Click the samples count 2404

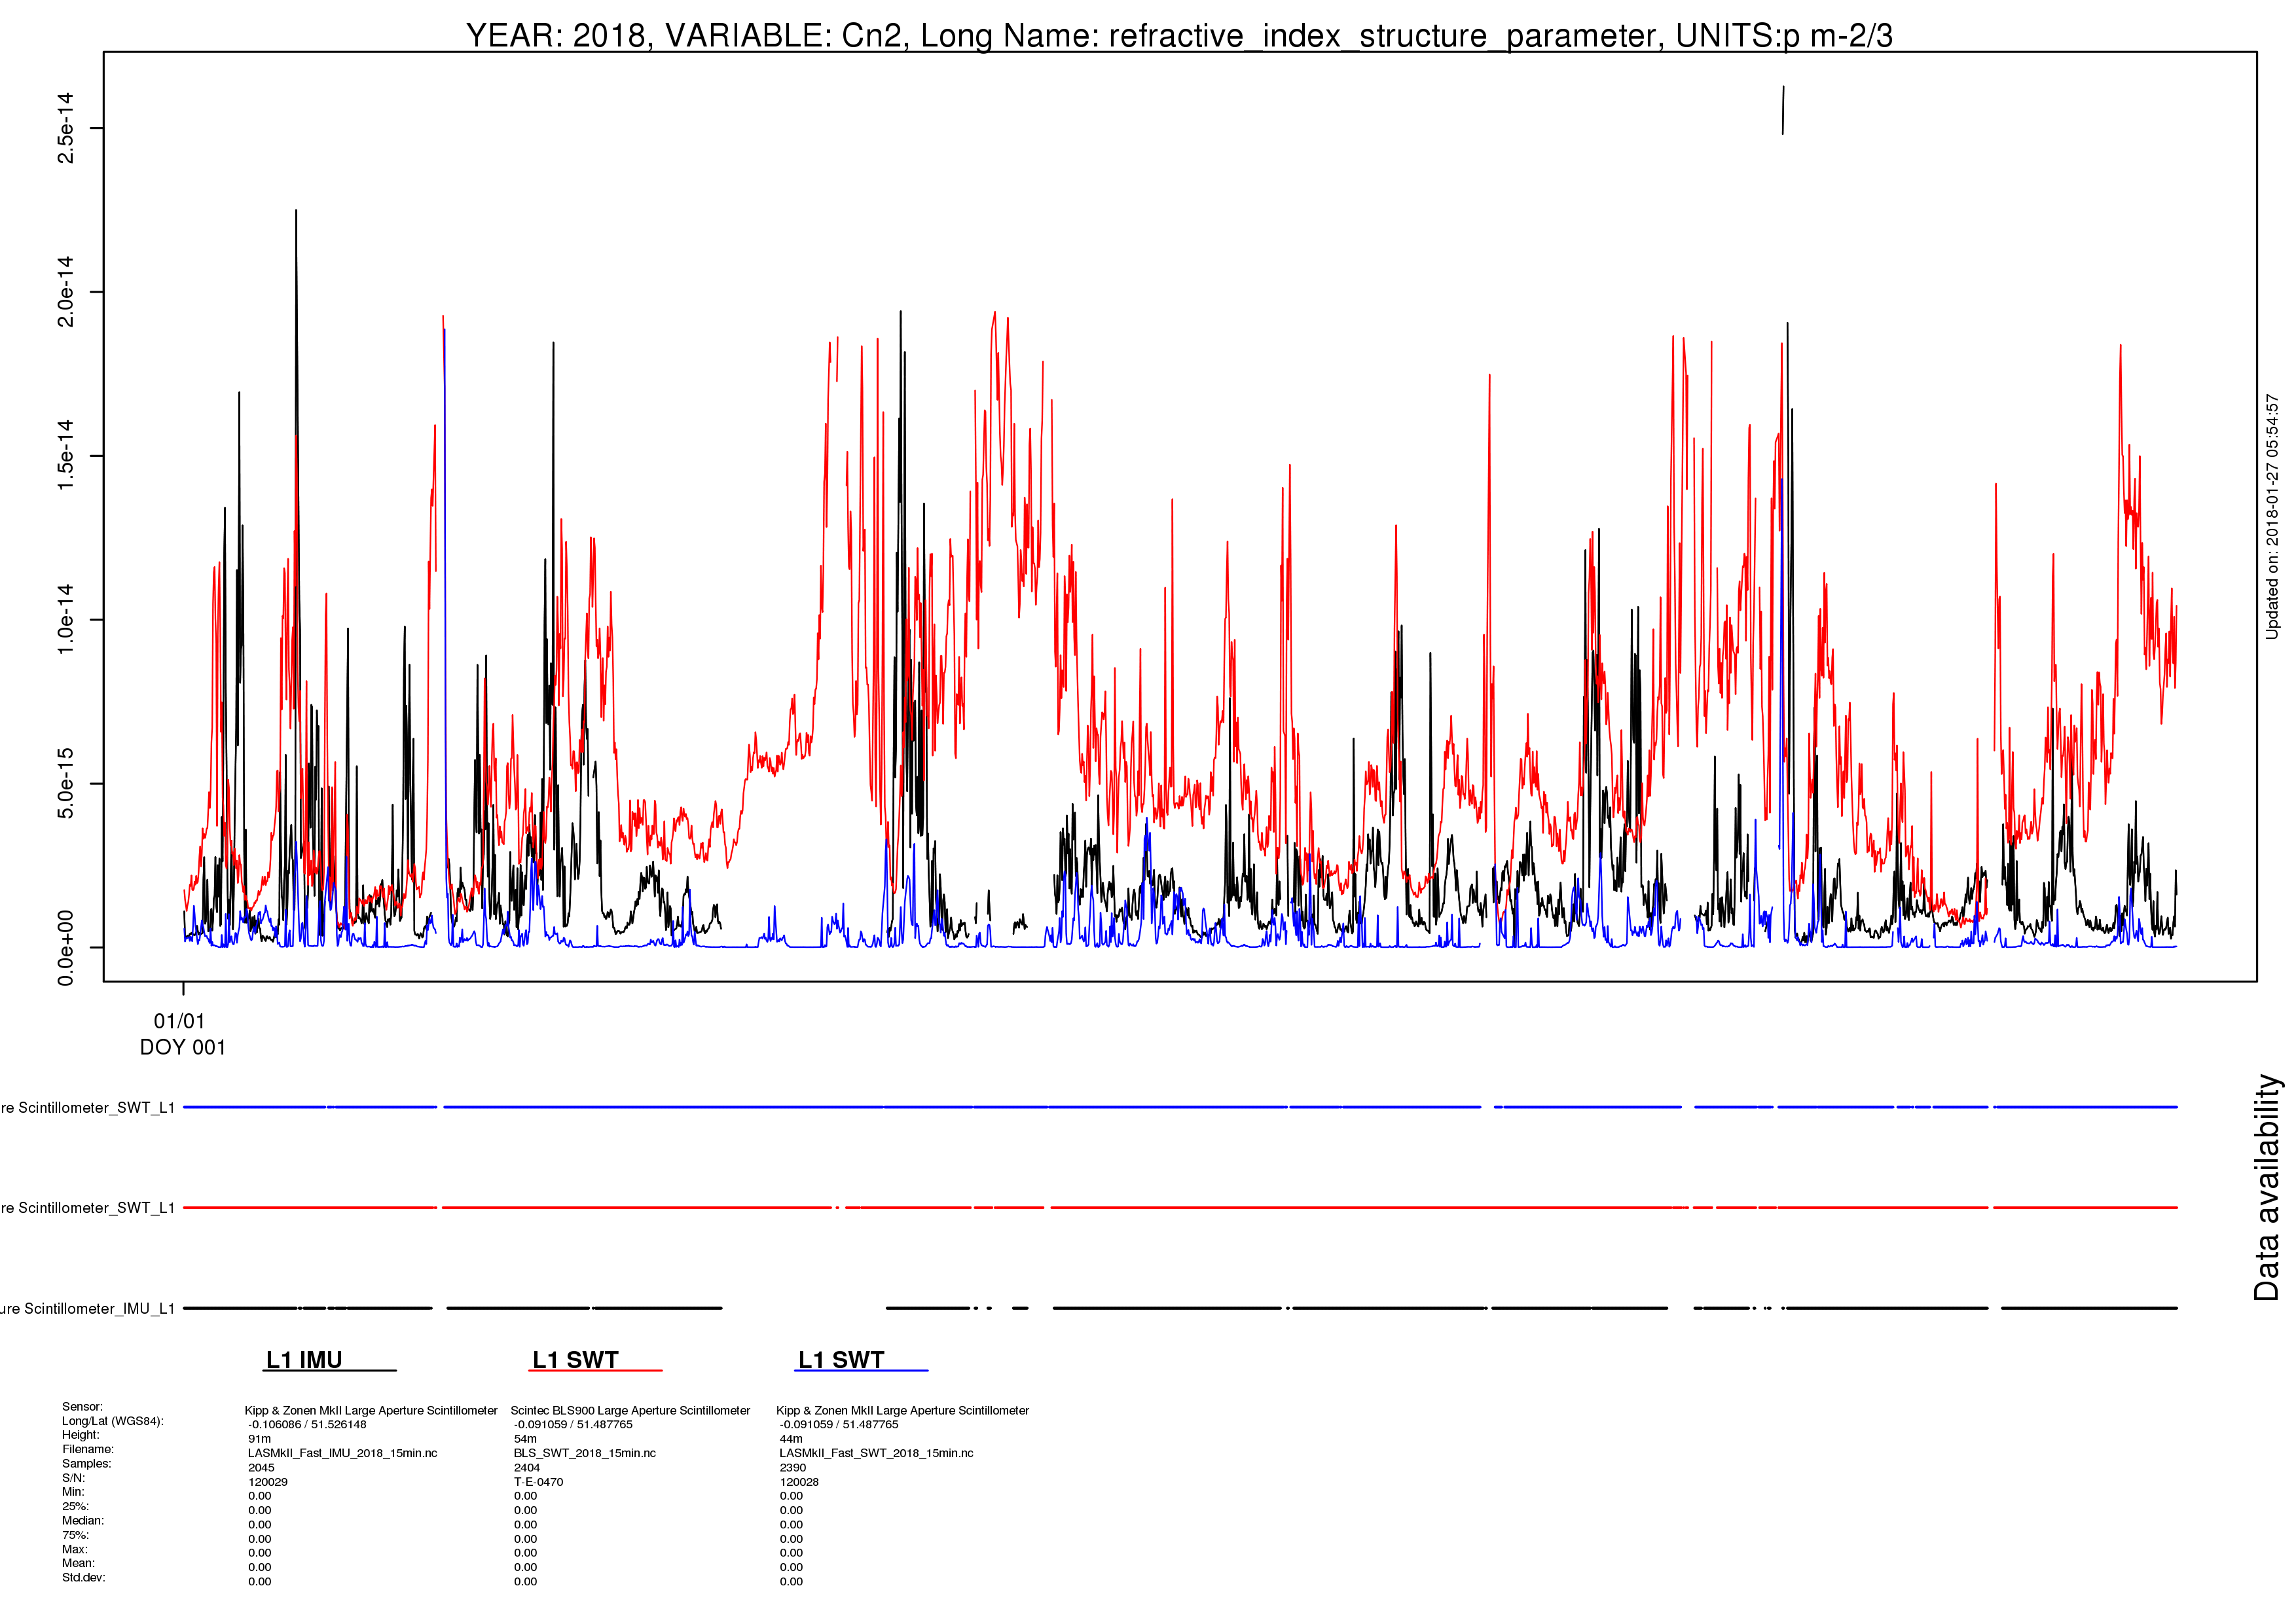527,1468
